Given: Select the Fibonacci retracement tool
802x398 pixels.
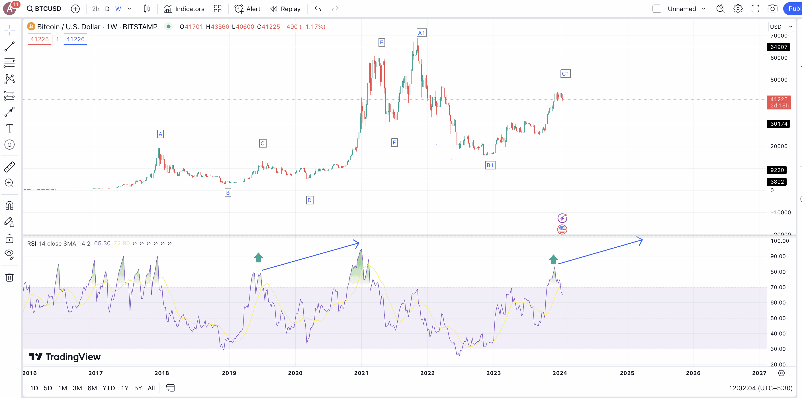Looking at the screenshot, I should [x=9, y=63].
